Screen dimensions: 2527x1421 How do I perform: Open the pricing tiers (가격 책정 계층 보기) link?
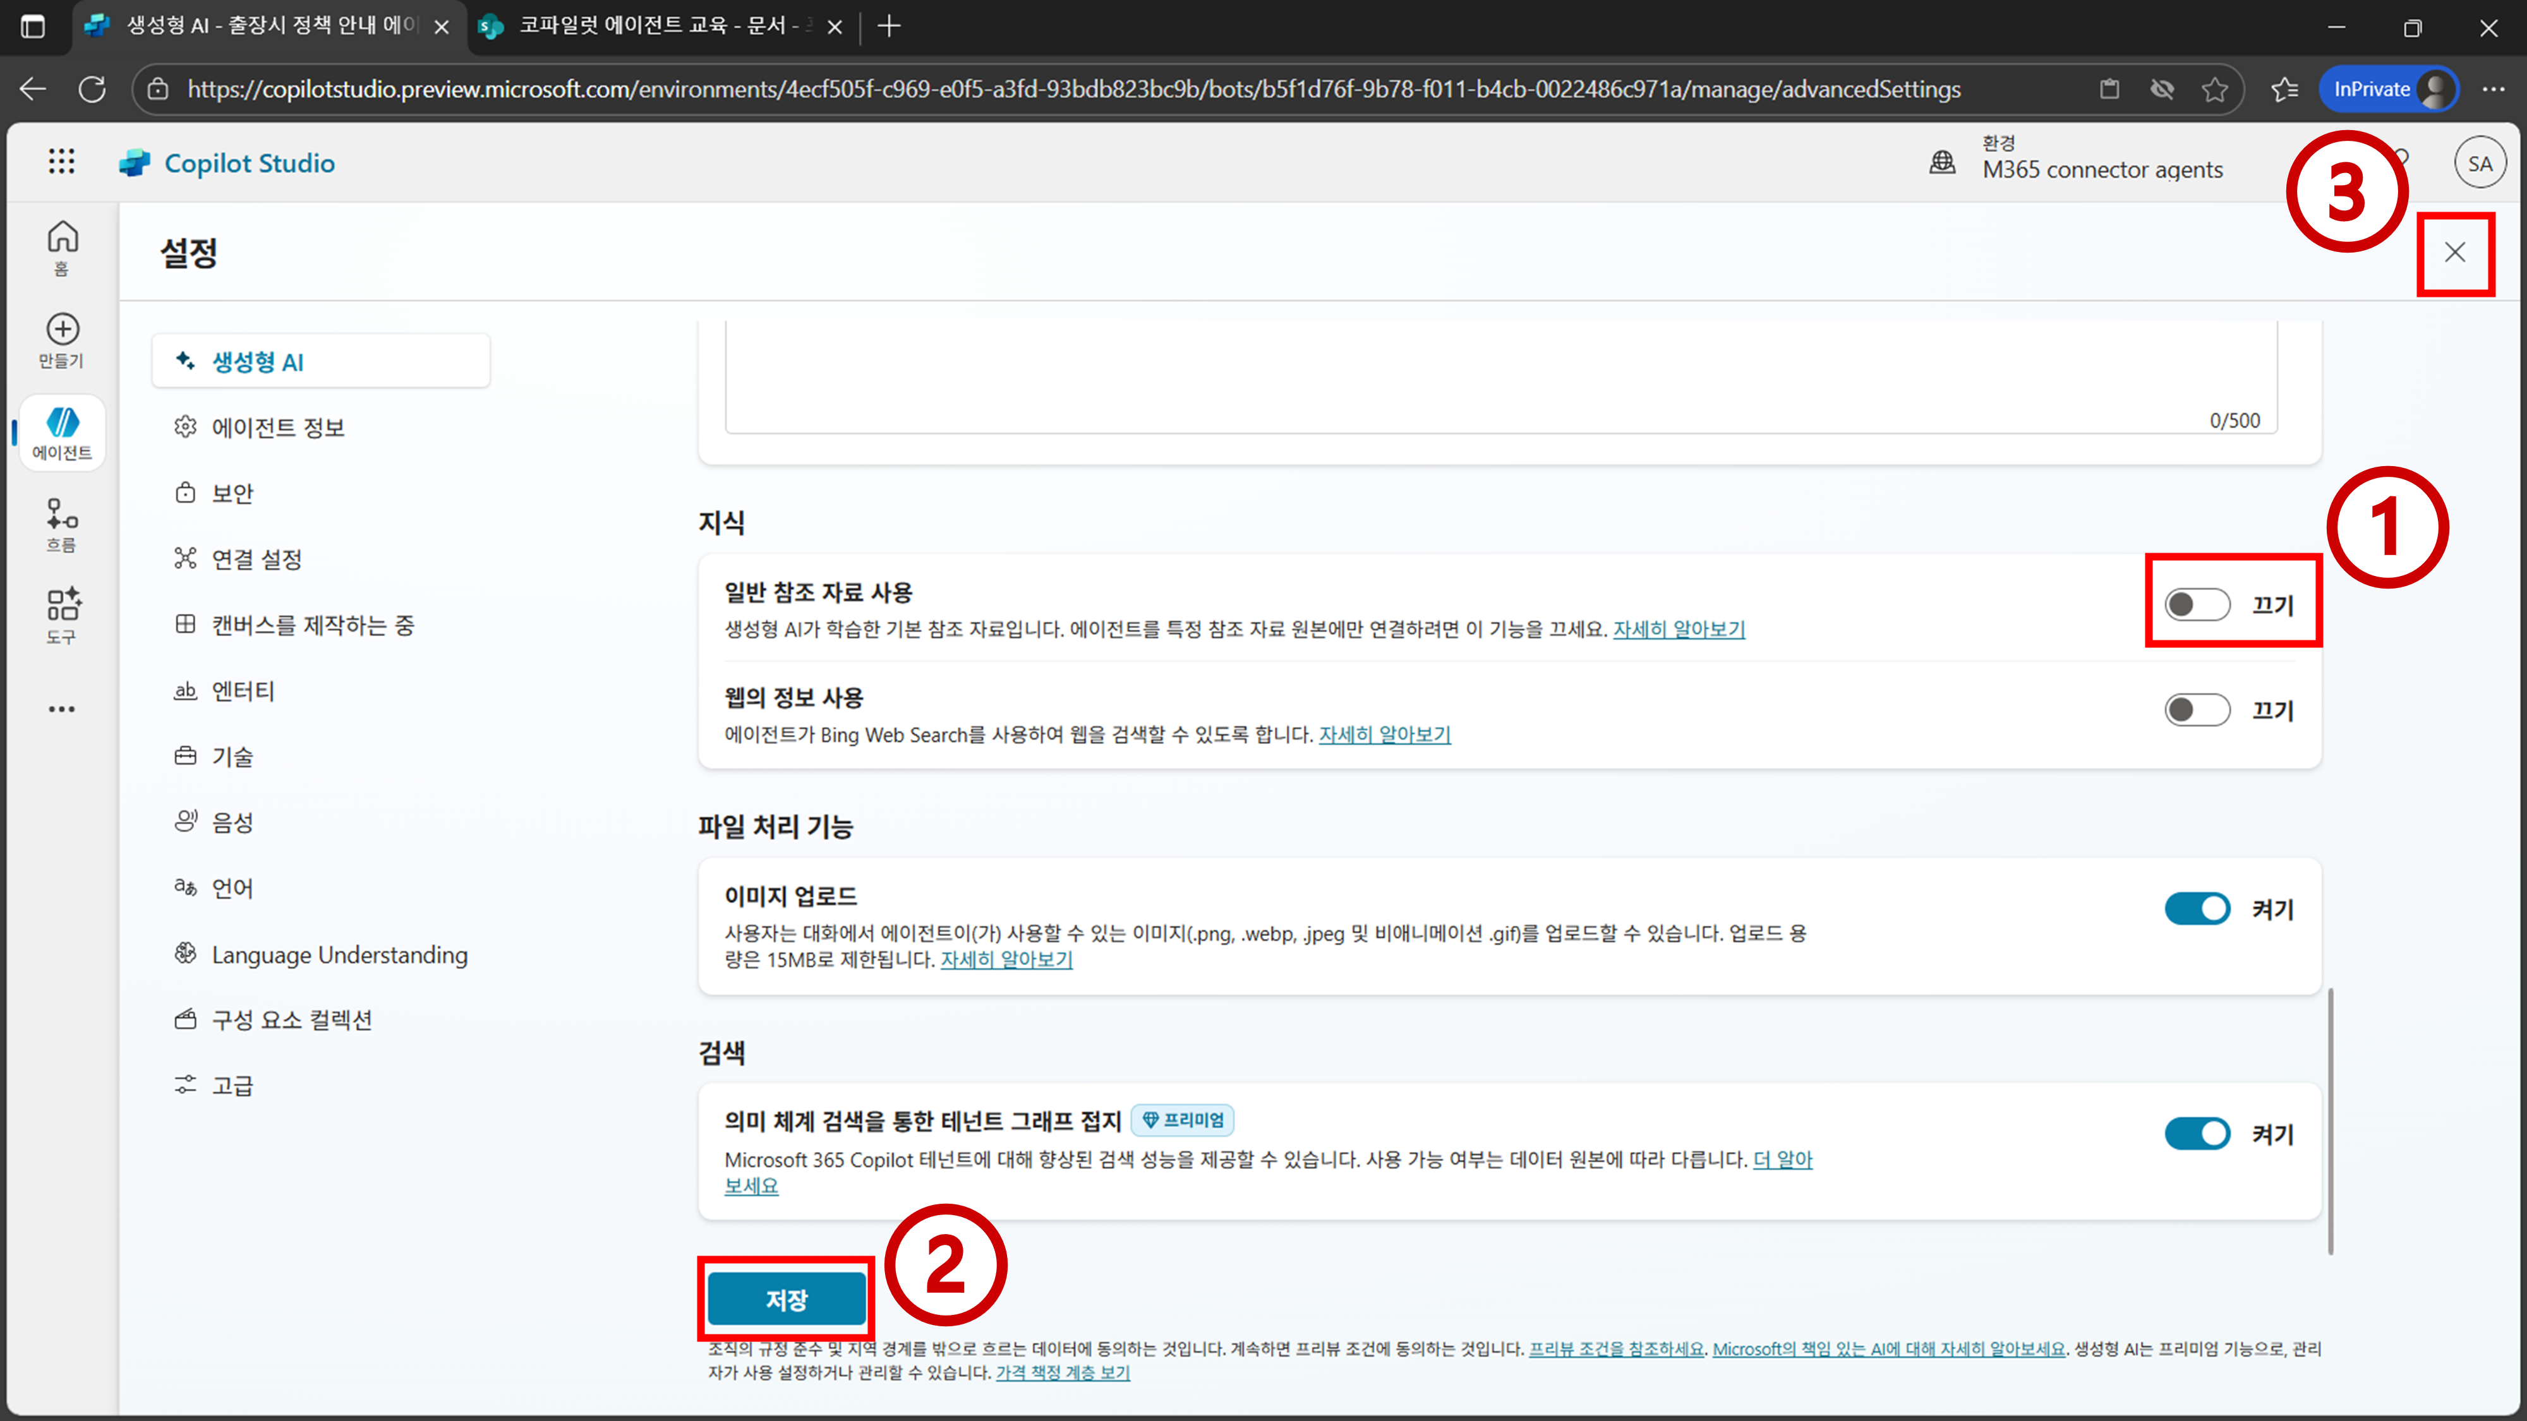pyautogui.click(x=1063, y=1372)
